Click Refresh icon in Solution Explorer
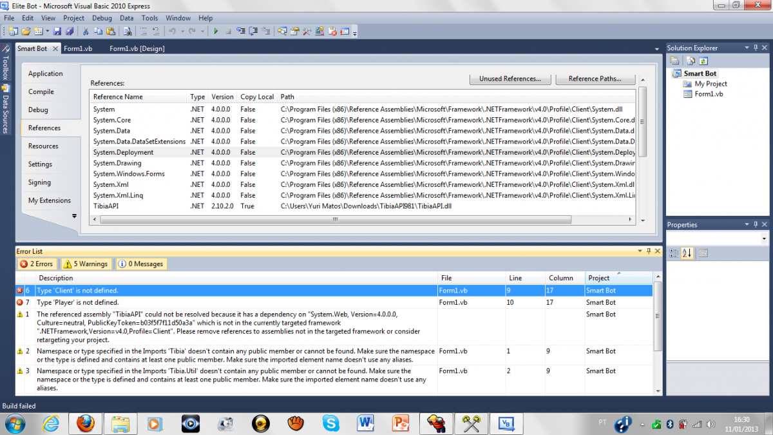Image resolution: width=773 pixels, height=435 pixels. coord(703,61)
